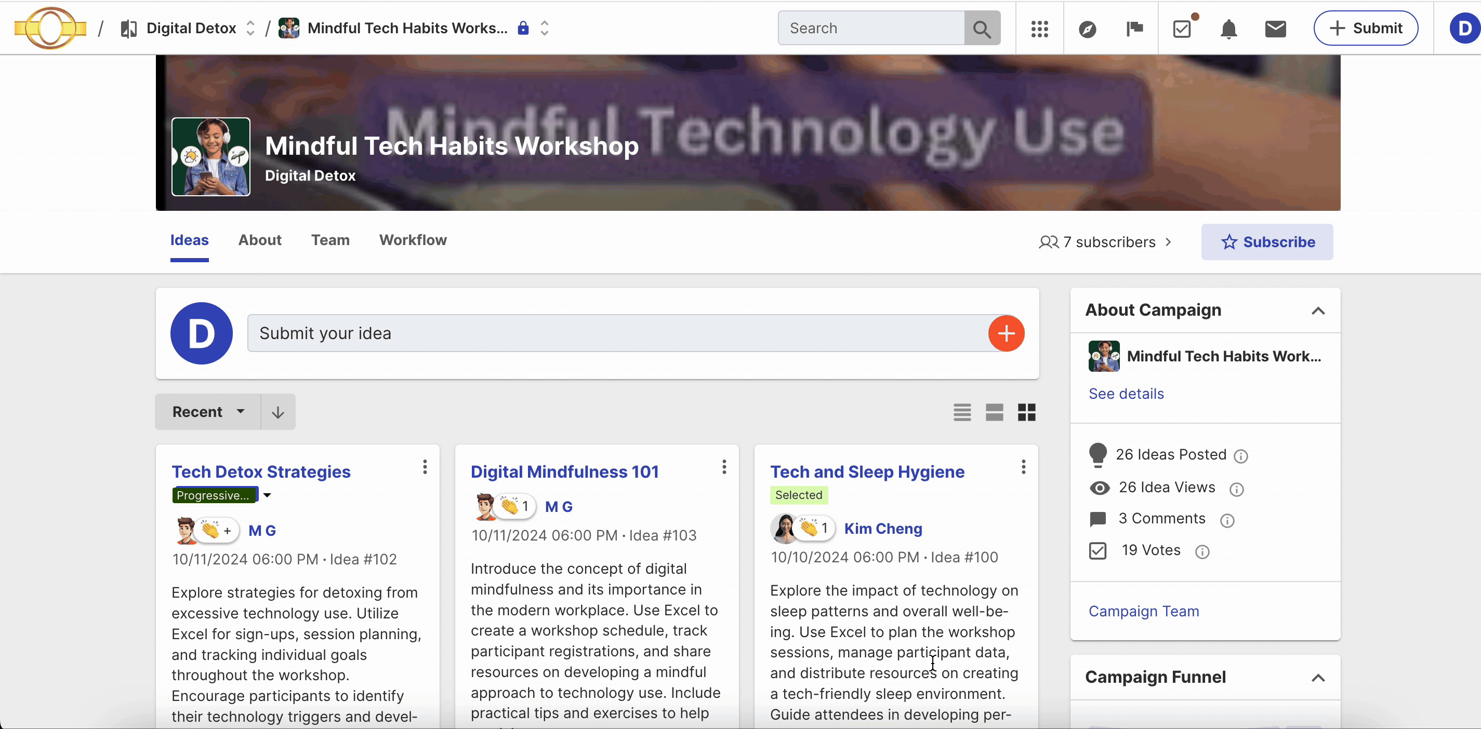Switch to compact list view
This screenshot has height=729, width=1481.
(962, 412)
